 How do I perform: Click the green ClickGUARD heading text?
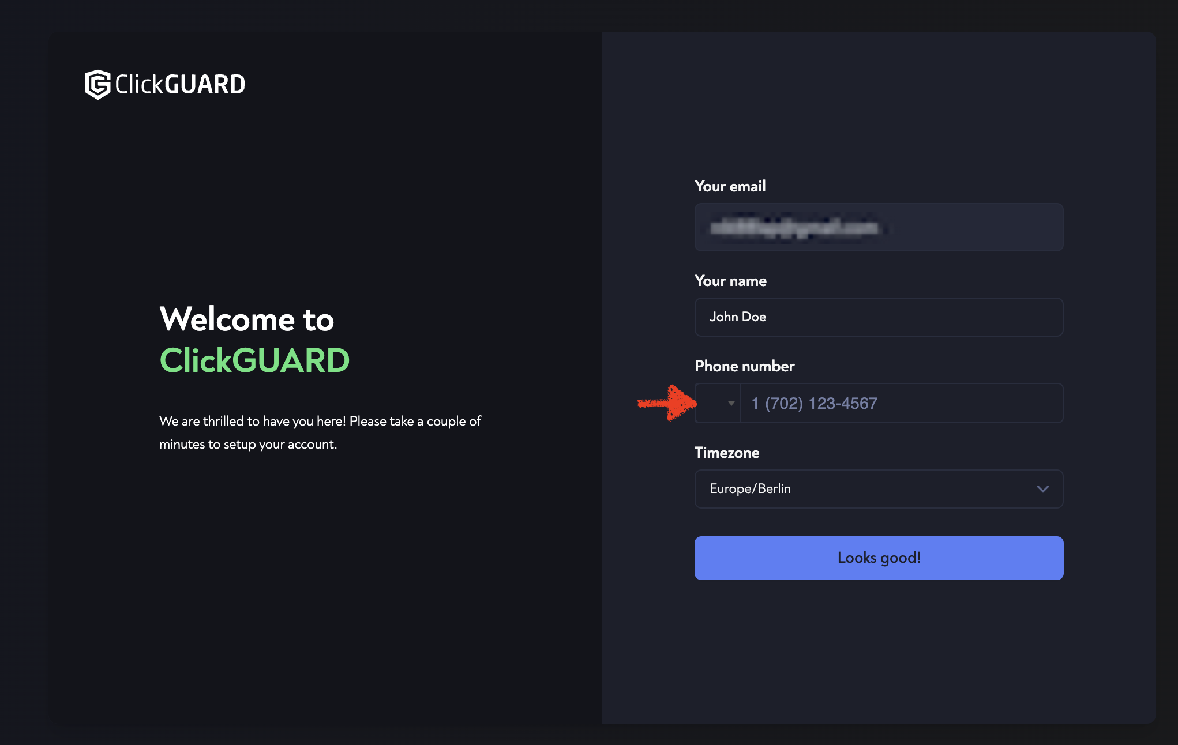pyautogui.click(x=254, y=360)
